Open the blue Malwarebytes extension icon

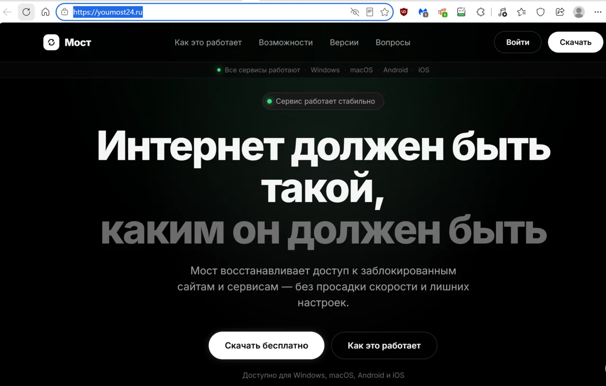click(x=423, y=12)
